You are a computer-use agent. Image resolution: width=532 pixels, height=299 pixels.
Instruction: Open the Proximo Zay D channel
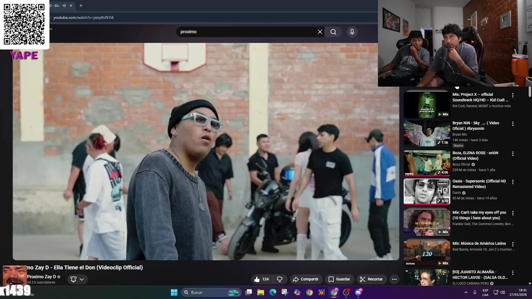click(42, 277)
